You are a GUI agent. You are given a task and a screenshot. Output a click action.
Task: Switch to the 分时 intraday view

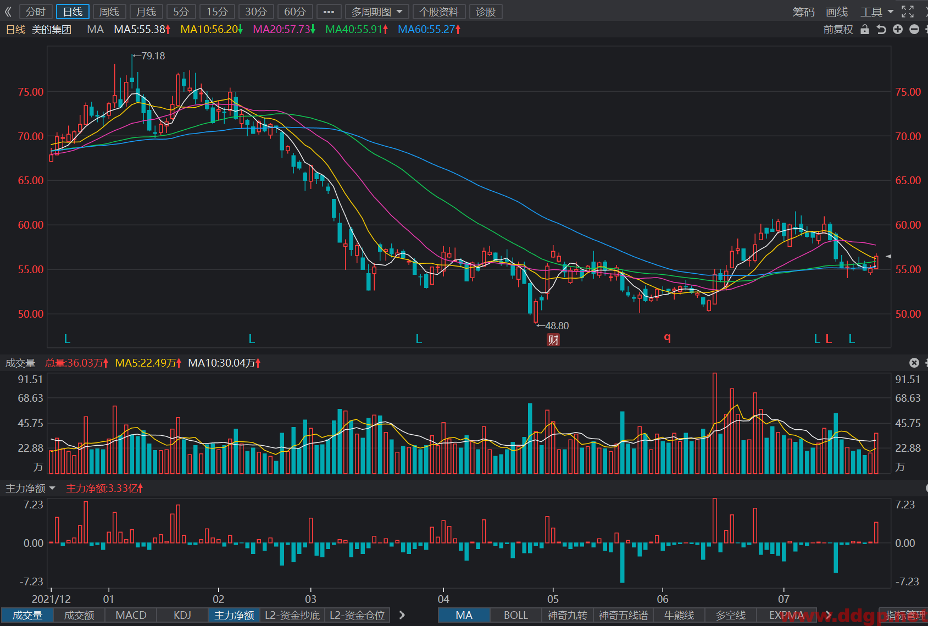coord(36,12)
